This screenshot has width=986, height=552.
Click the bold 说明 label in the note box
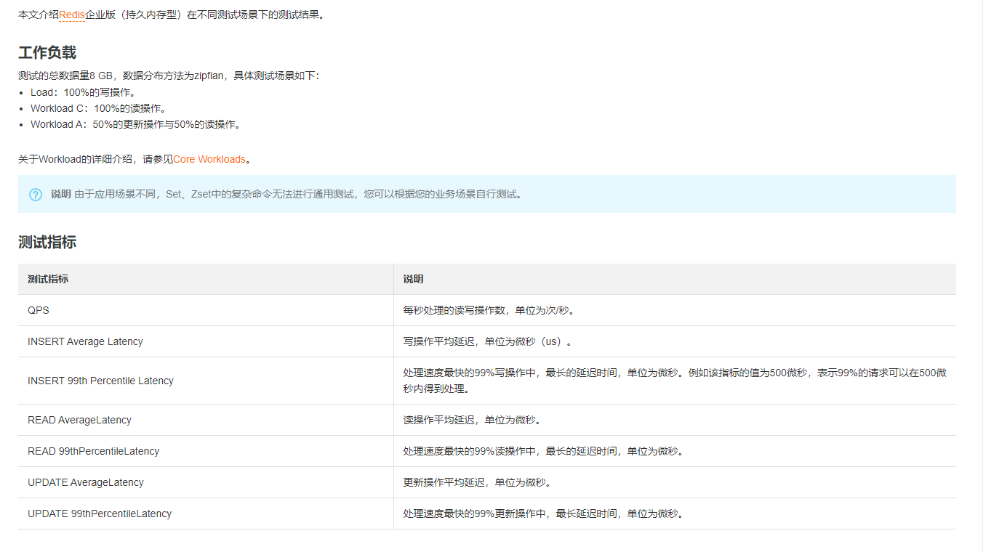click(x=60, y=194)
